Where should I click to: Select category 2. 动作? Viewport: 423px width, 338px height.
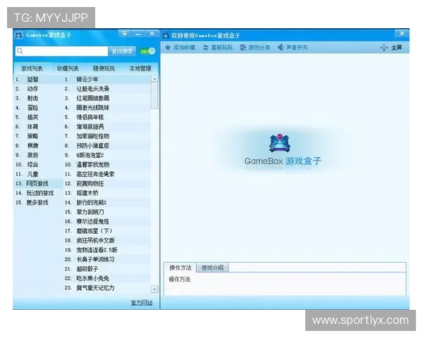[x=38, y=89]
